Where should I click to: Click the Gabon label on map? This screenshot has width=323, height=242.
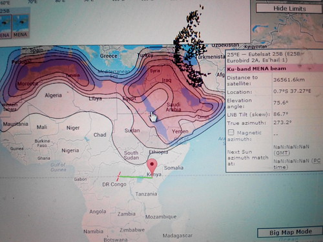pyautogui.click(x=81, y=179)
